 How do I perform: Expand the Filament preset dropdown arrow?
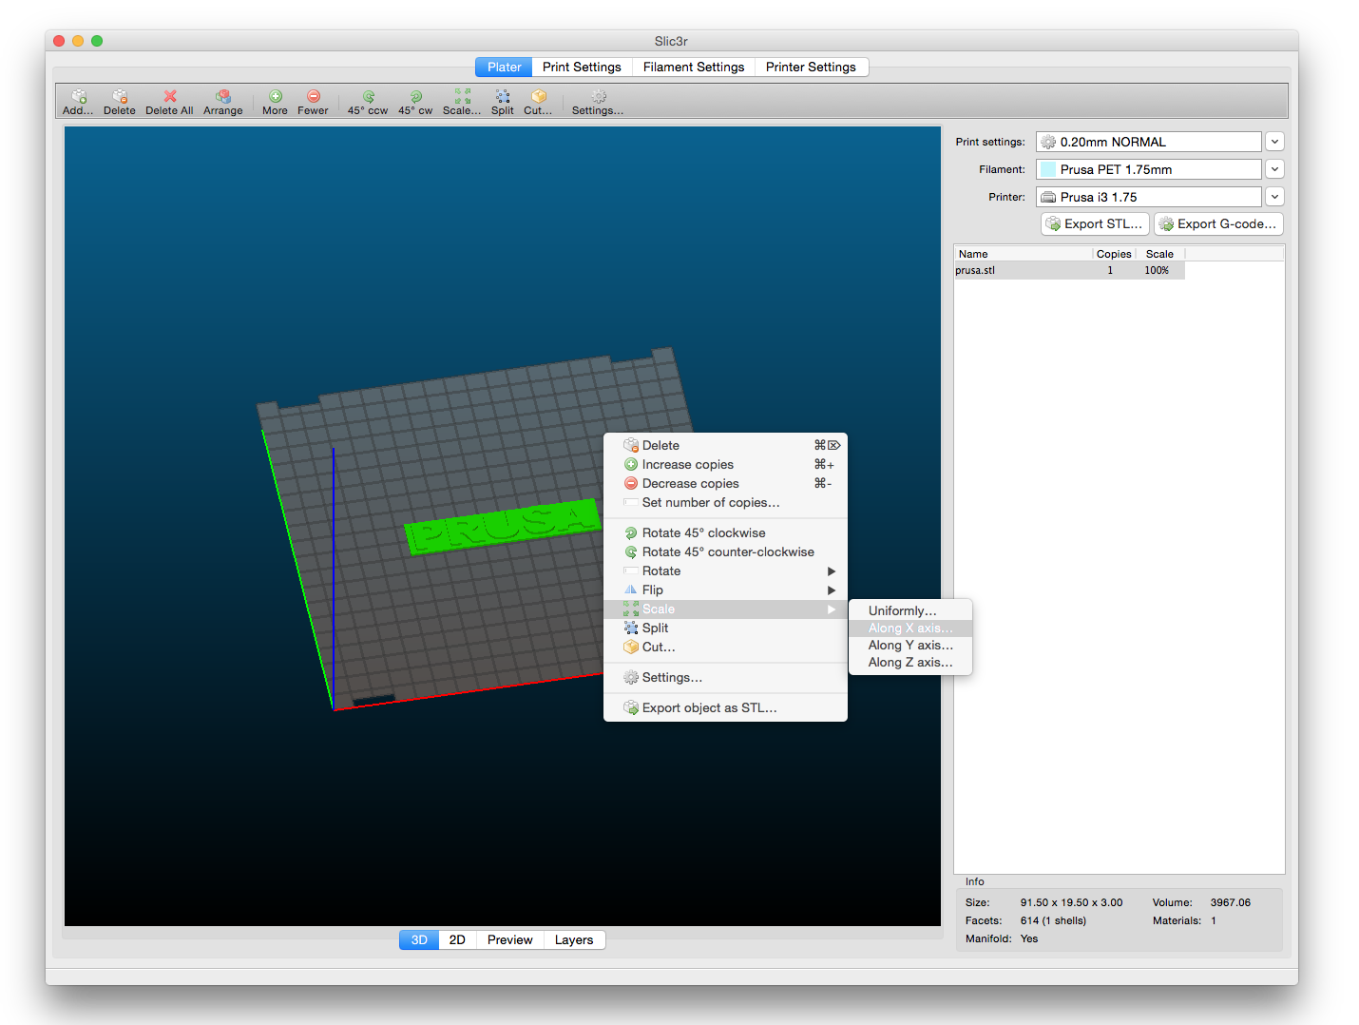coord(1274,169)
